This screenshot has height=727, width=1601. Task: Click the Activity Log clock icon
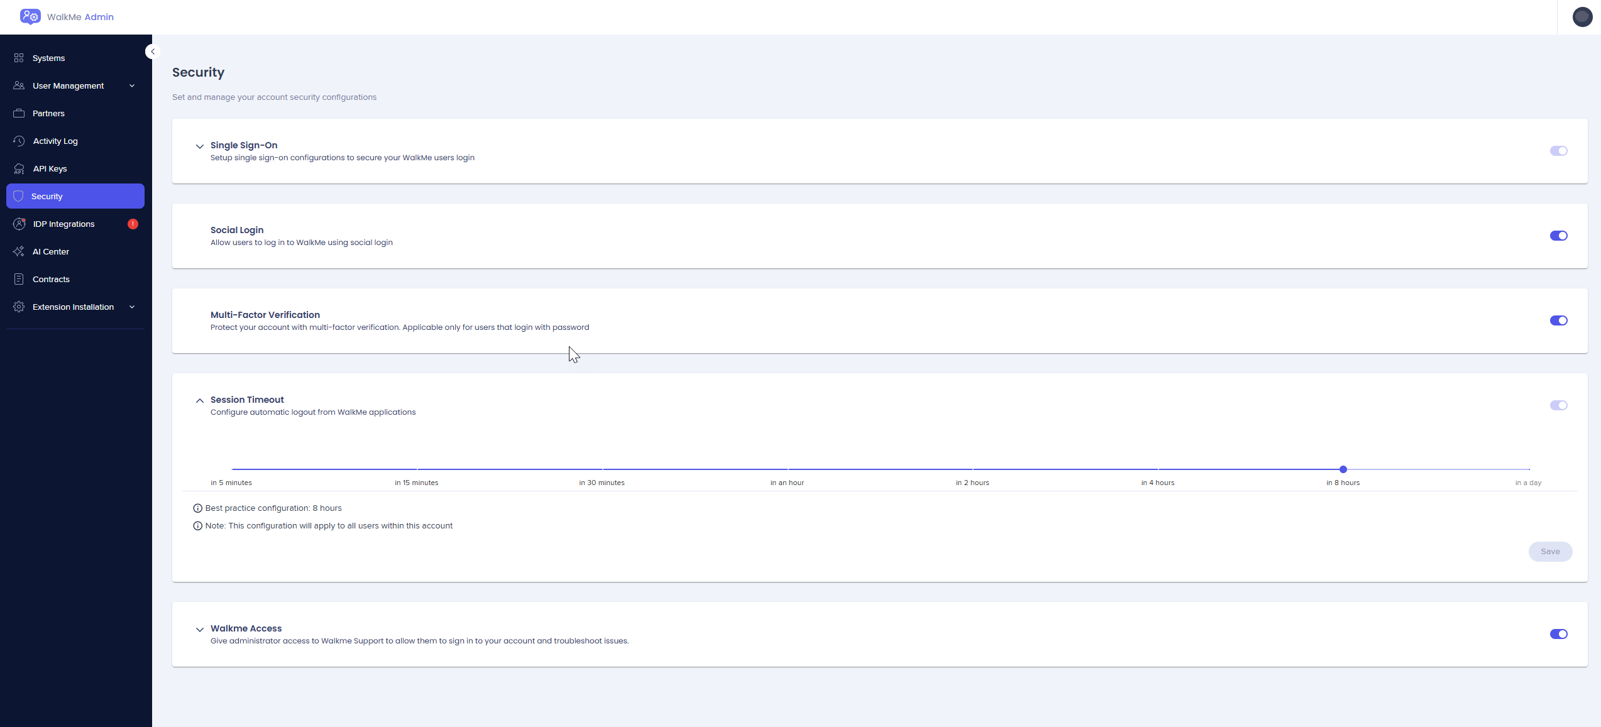coord(19,141)
